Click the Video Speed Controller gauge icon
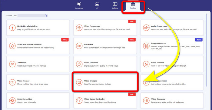The width and height of the screenshot is (212, 110). [79, 101]
